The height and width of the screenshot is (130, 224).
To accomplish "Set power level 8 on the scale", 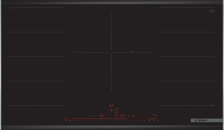I will (133, 120).
